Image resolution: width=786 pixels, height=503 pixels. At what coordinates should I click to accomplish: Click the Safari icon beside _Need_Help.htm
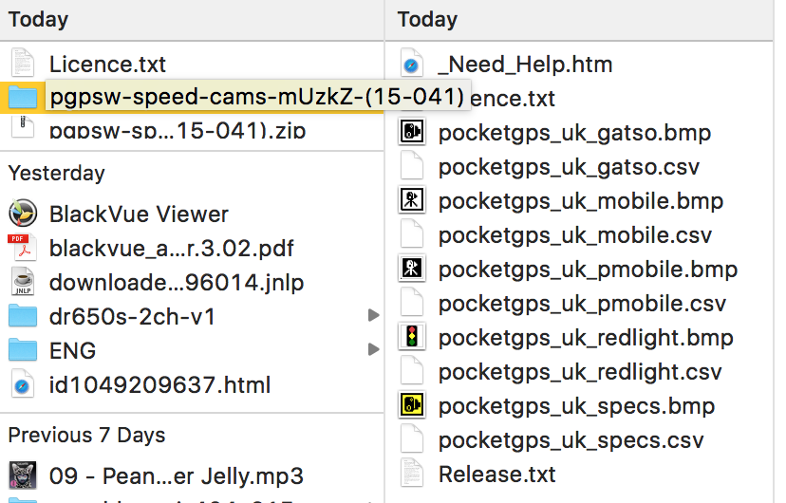point(411,65)
